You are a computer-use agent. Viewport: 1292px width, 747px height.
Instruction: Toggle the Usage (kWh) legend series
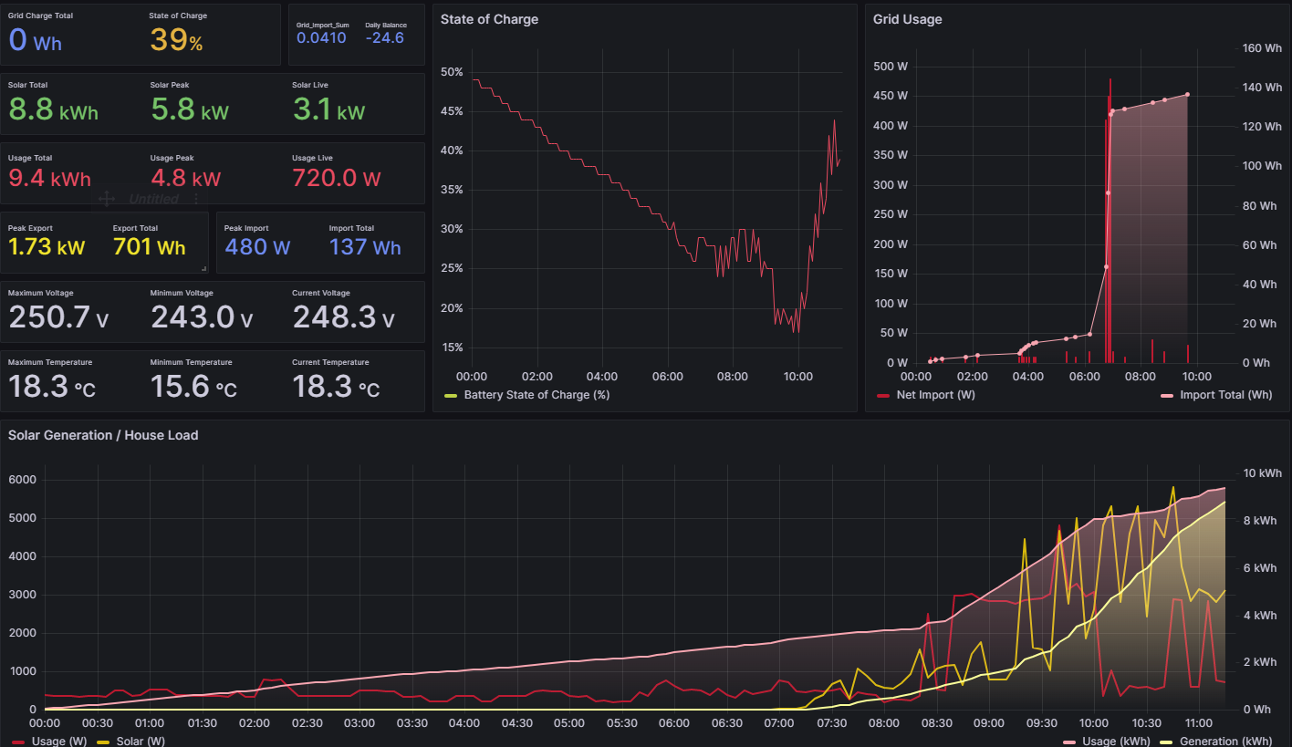point(1117,742)
